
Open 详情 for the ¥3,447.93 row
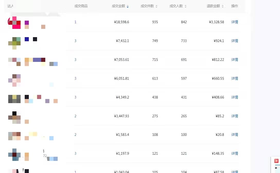click(235, 116)
